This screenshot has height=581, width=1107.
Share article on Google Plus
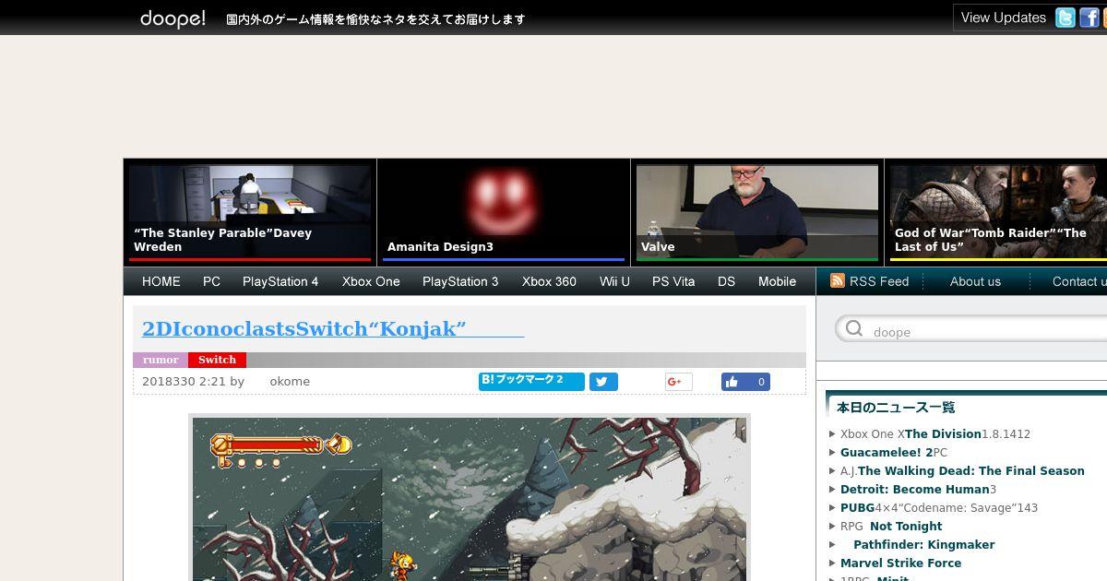coord(678,382)
